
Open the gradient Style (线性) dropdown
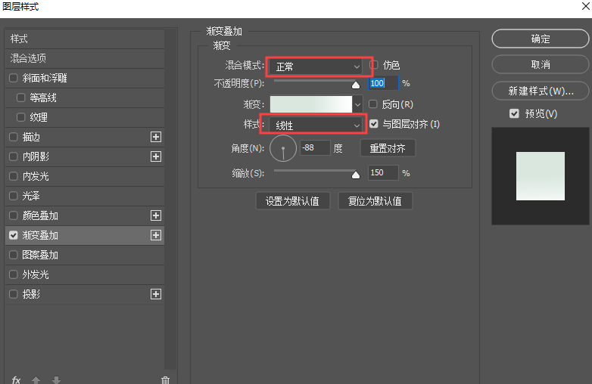click(316, 125)
